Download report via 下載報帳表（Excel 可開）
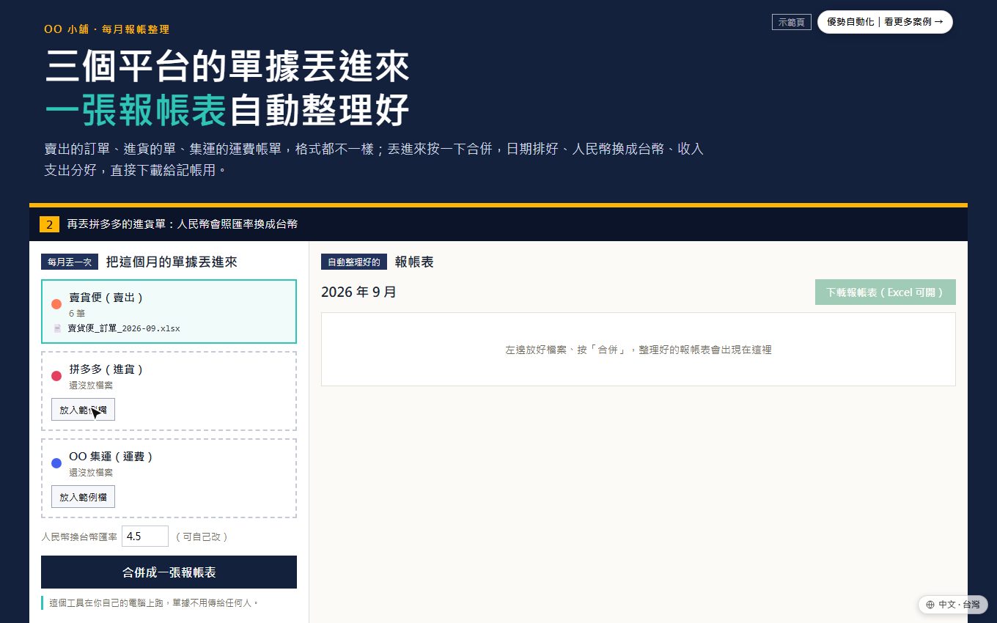The width and height of the screenshot is (997, 623). tap(885, 292)
